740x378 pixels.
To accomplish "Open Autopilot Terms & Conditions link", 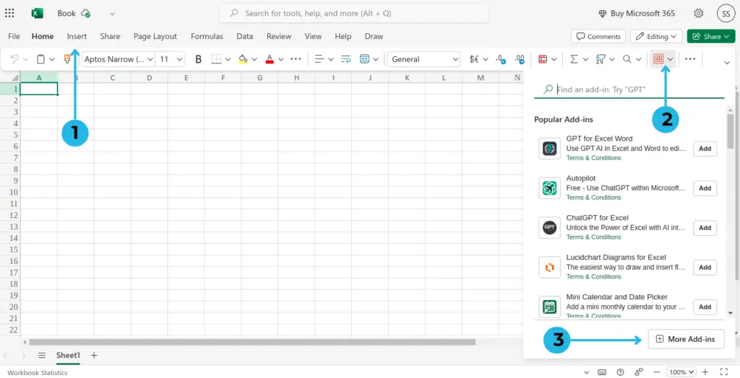I will click(593, 198).
